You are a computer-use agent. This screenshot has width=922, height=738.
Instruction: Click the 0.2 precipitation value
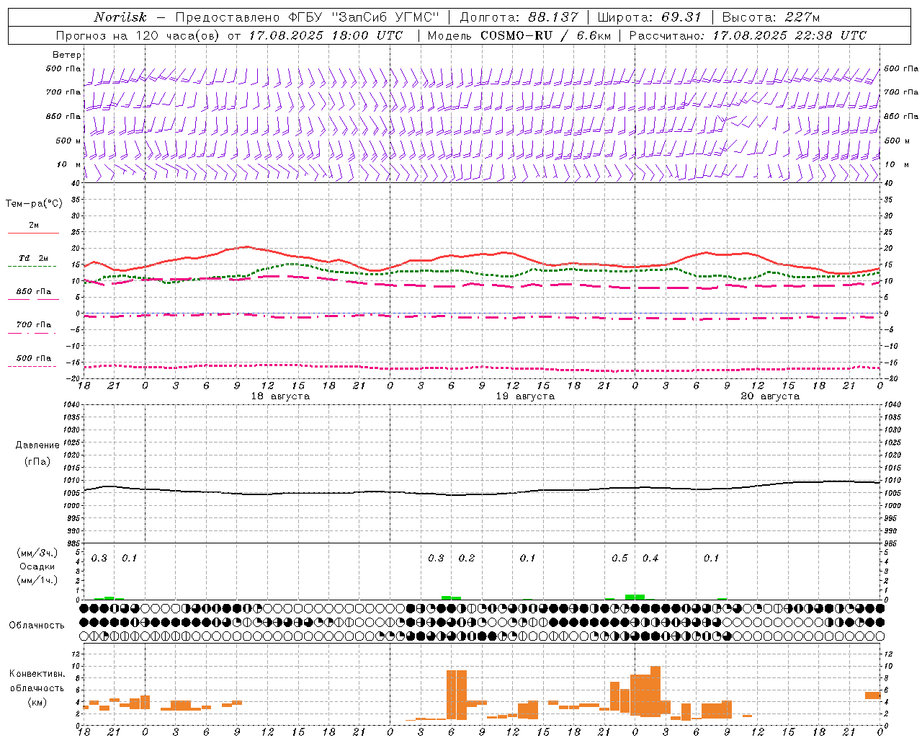467,559
